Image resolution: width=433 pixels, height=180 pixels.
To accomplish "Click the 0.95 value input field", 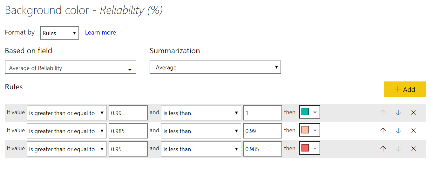I will coord(128,149).
